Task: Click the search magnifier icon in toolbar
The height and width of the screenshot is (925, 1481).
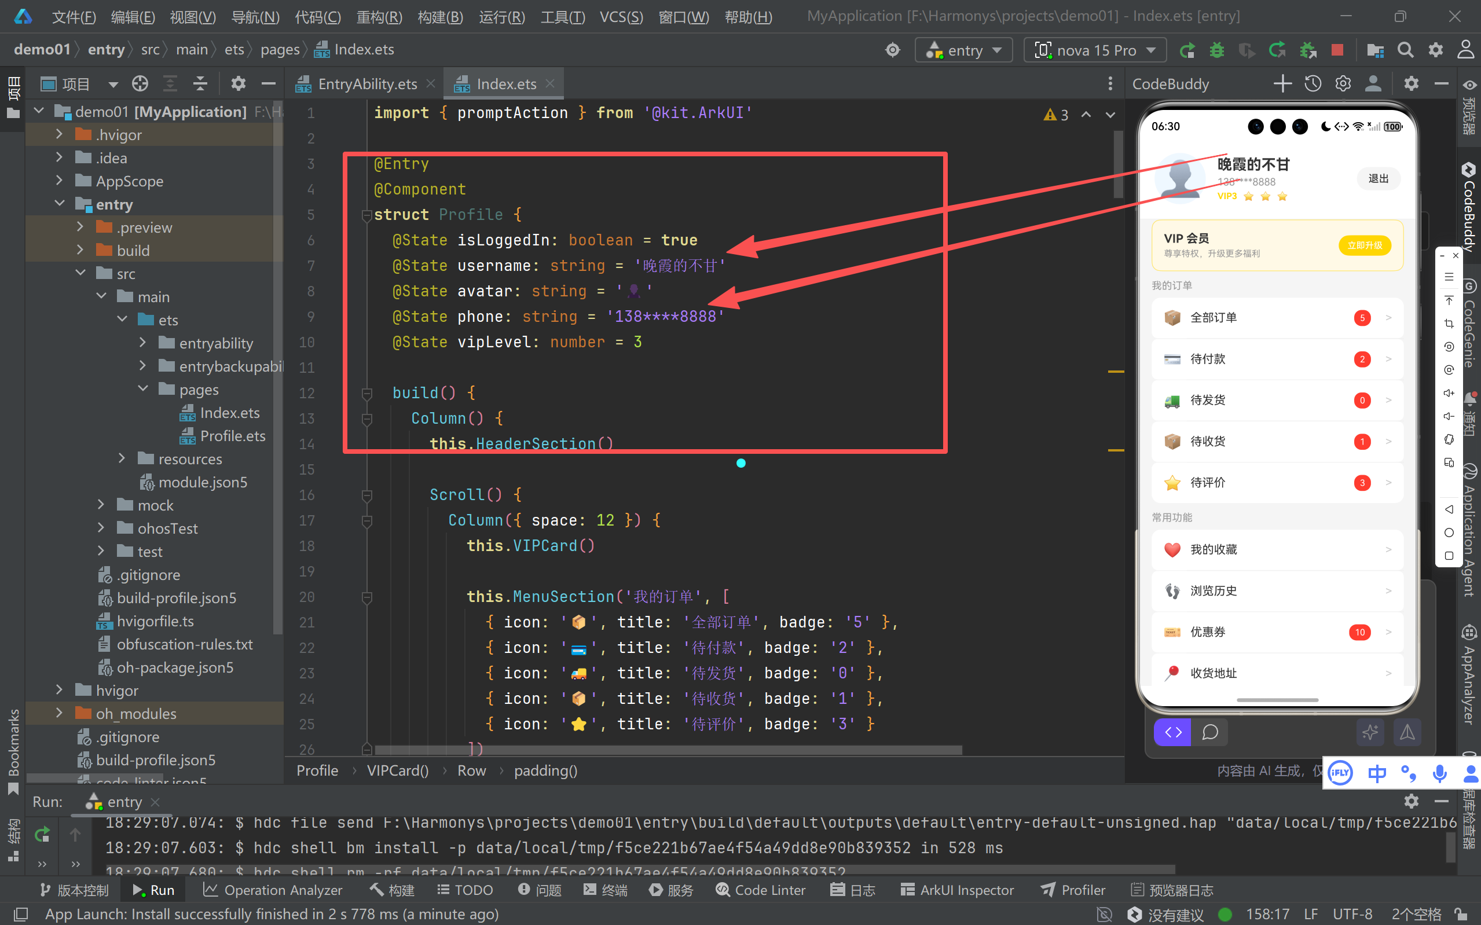Action: point(1405,50)
